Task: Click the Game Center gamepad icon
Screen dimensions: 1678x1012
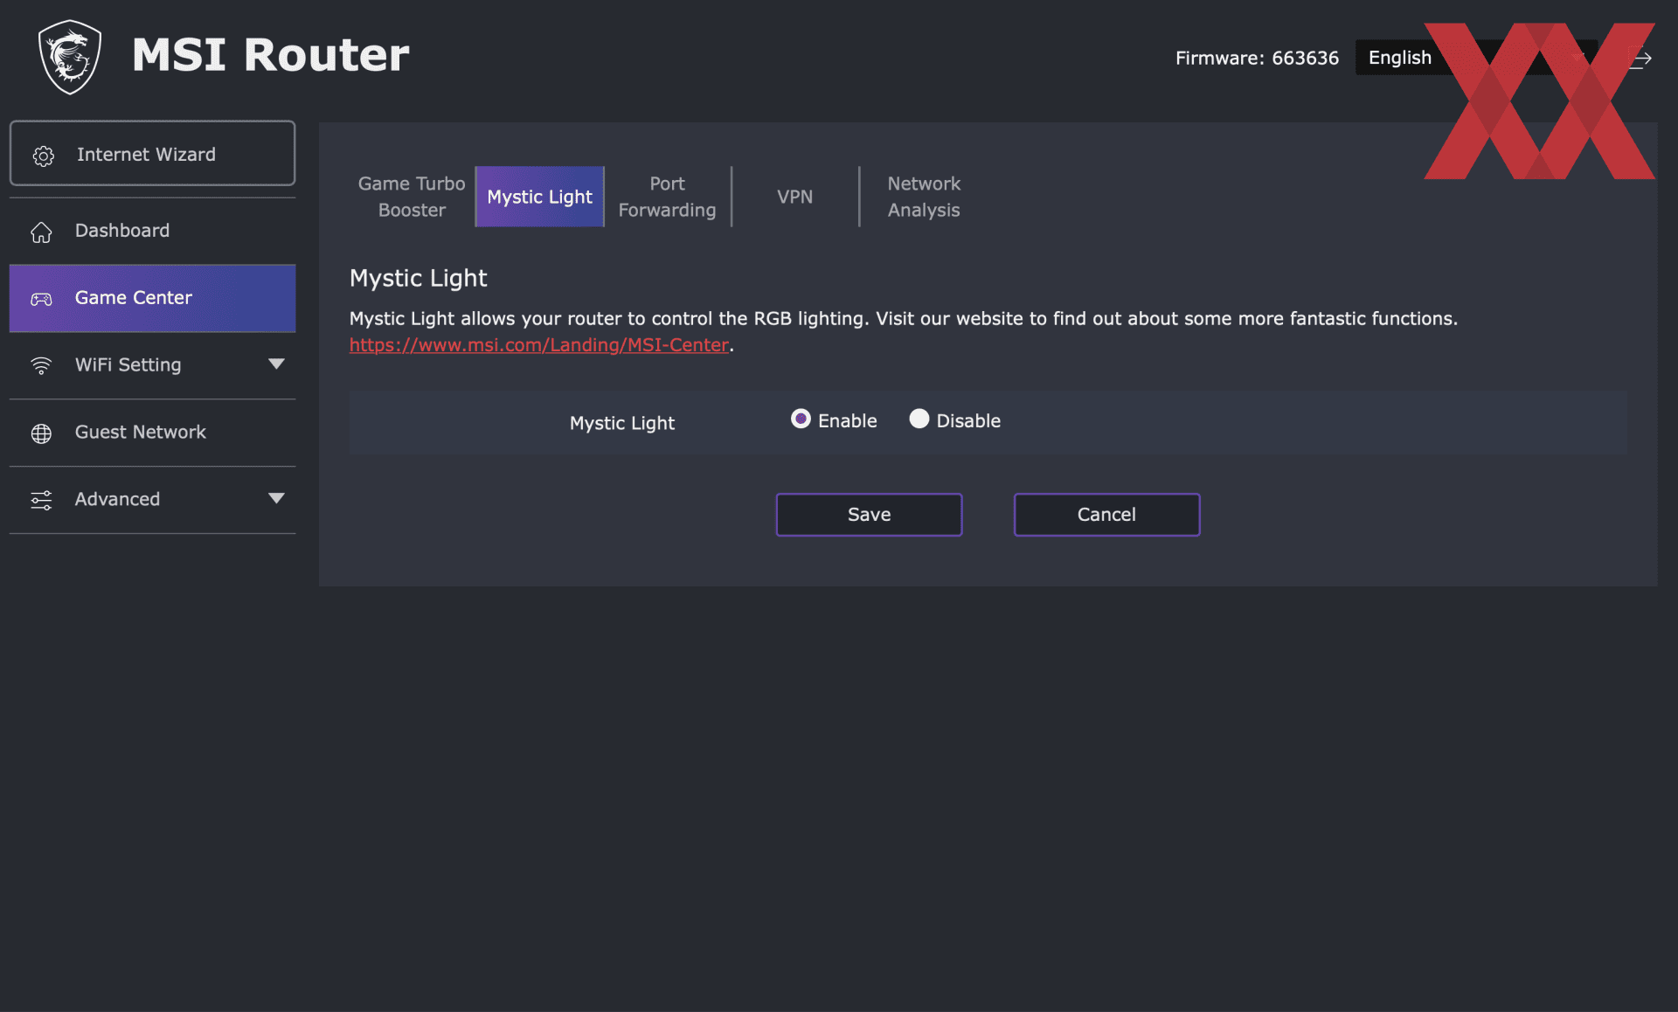Action: pyautogui.click(x=41, y=299)
